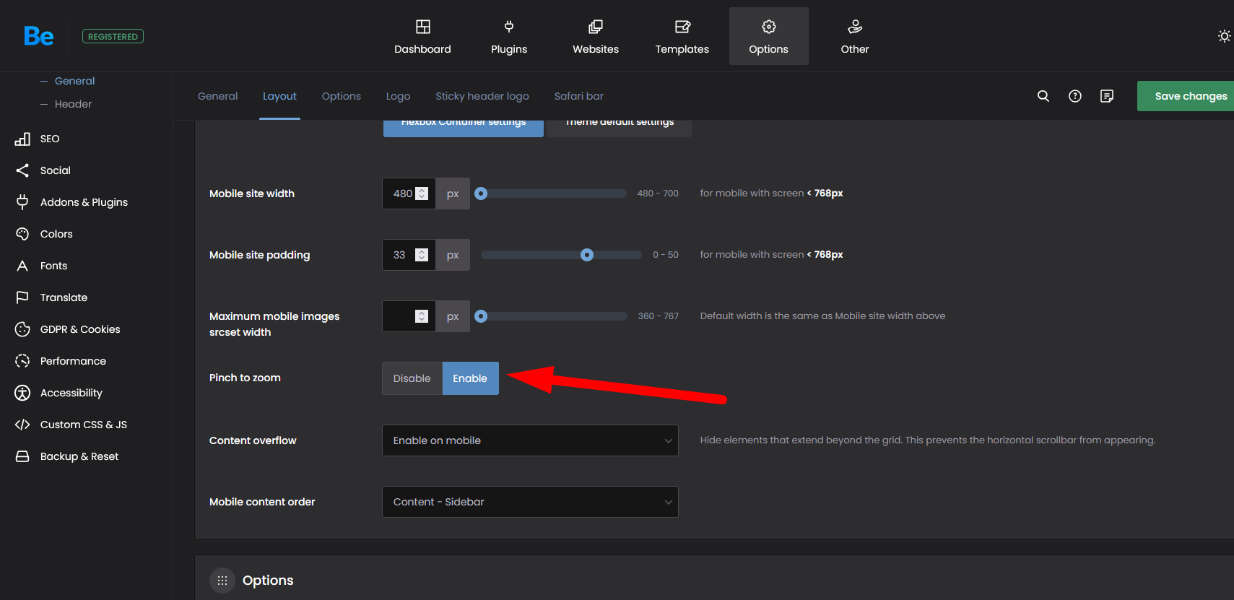Click the GDPR & Cookies cookie icon
The width and height of the screenshot is (1234, 600).
coord(22,329)
